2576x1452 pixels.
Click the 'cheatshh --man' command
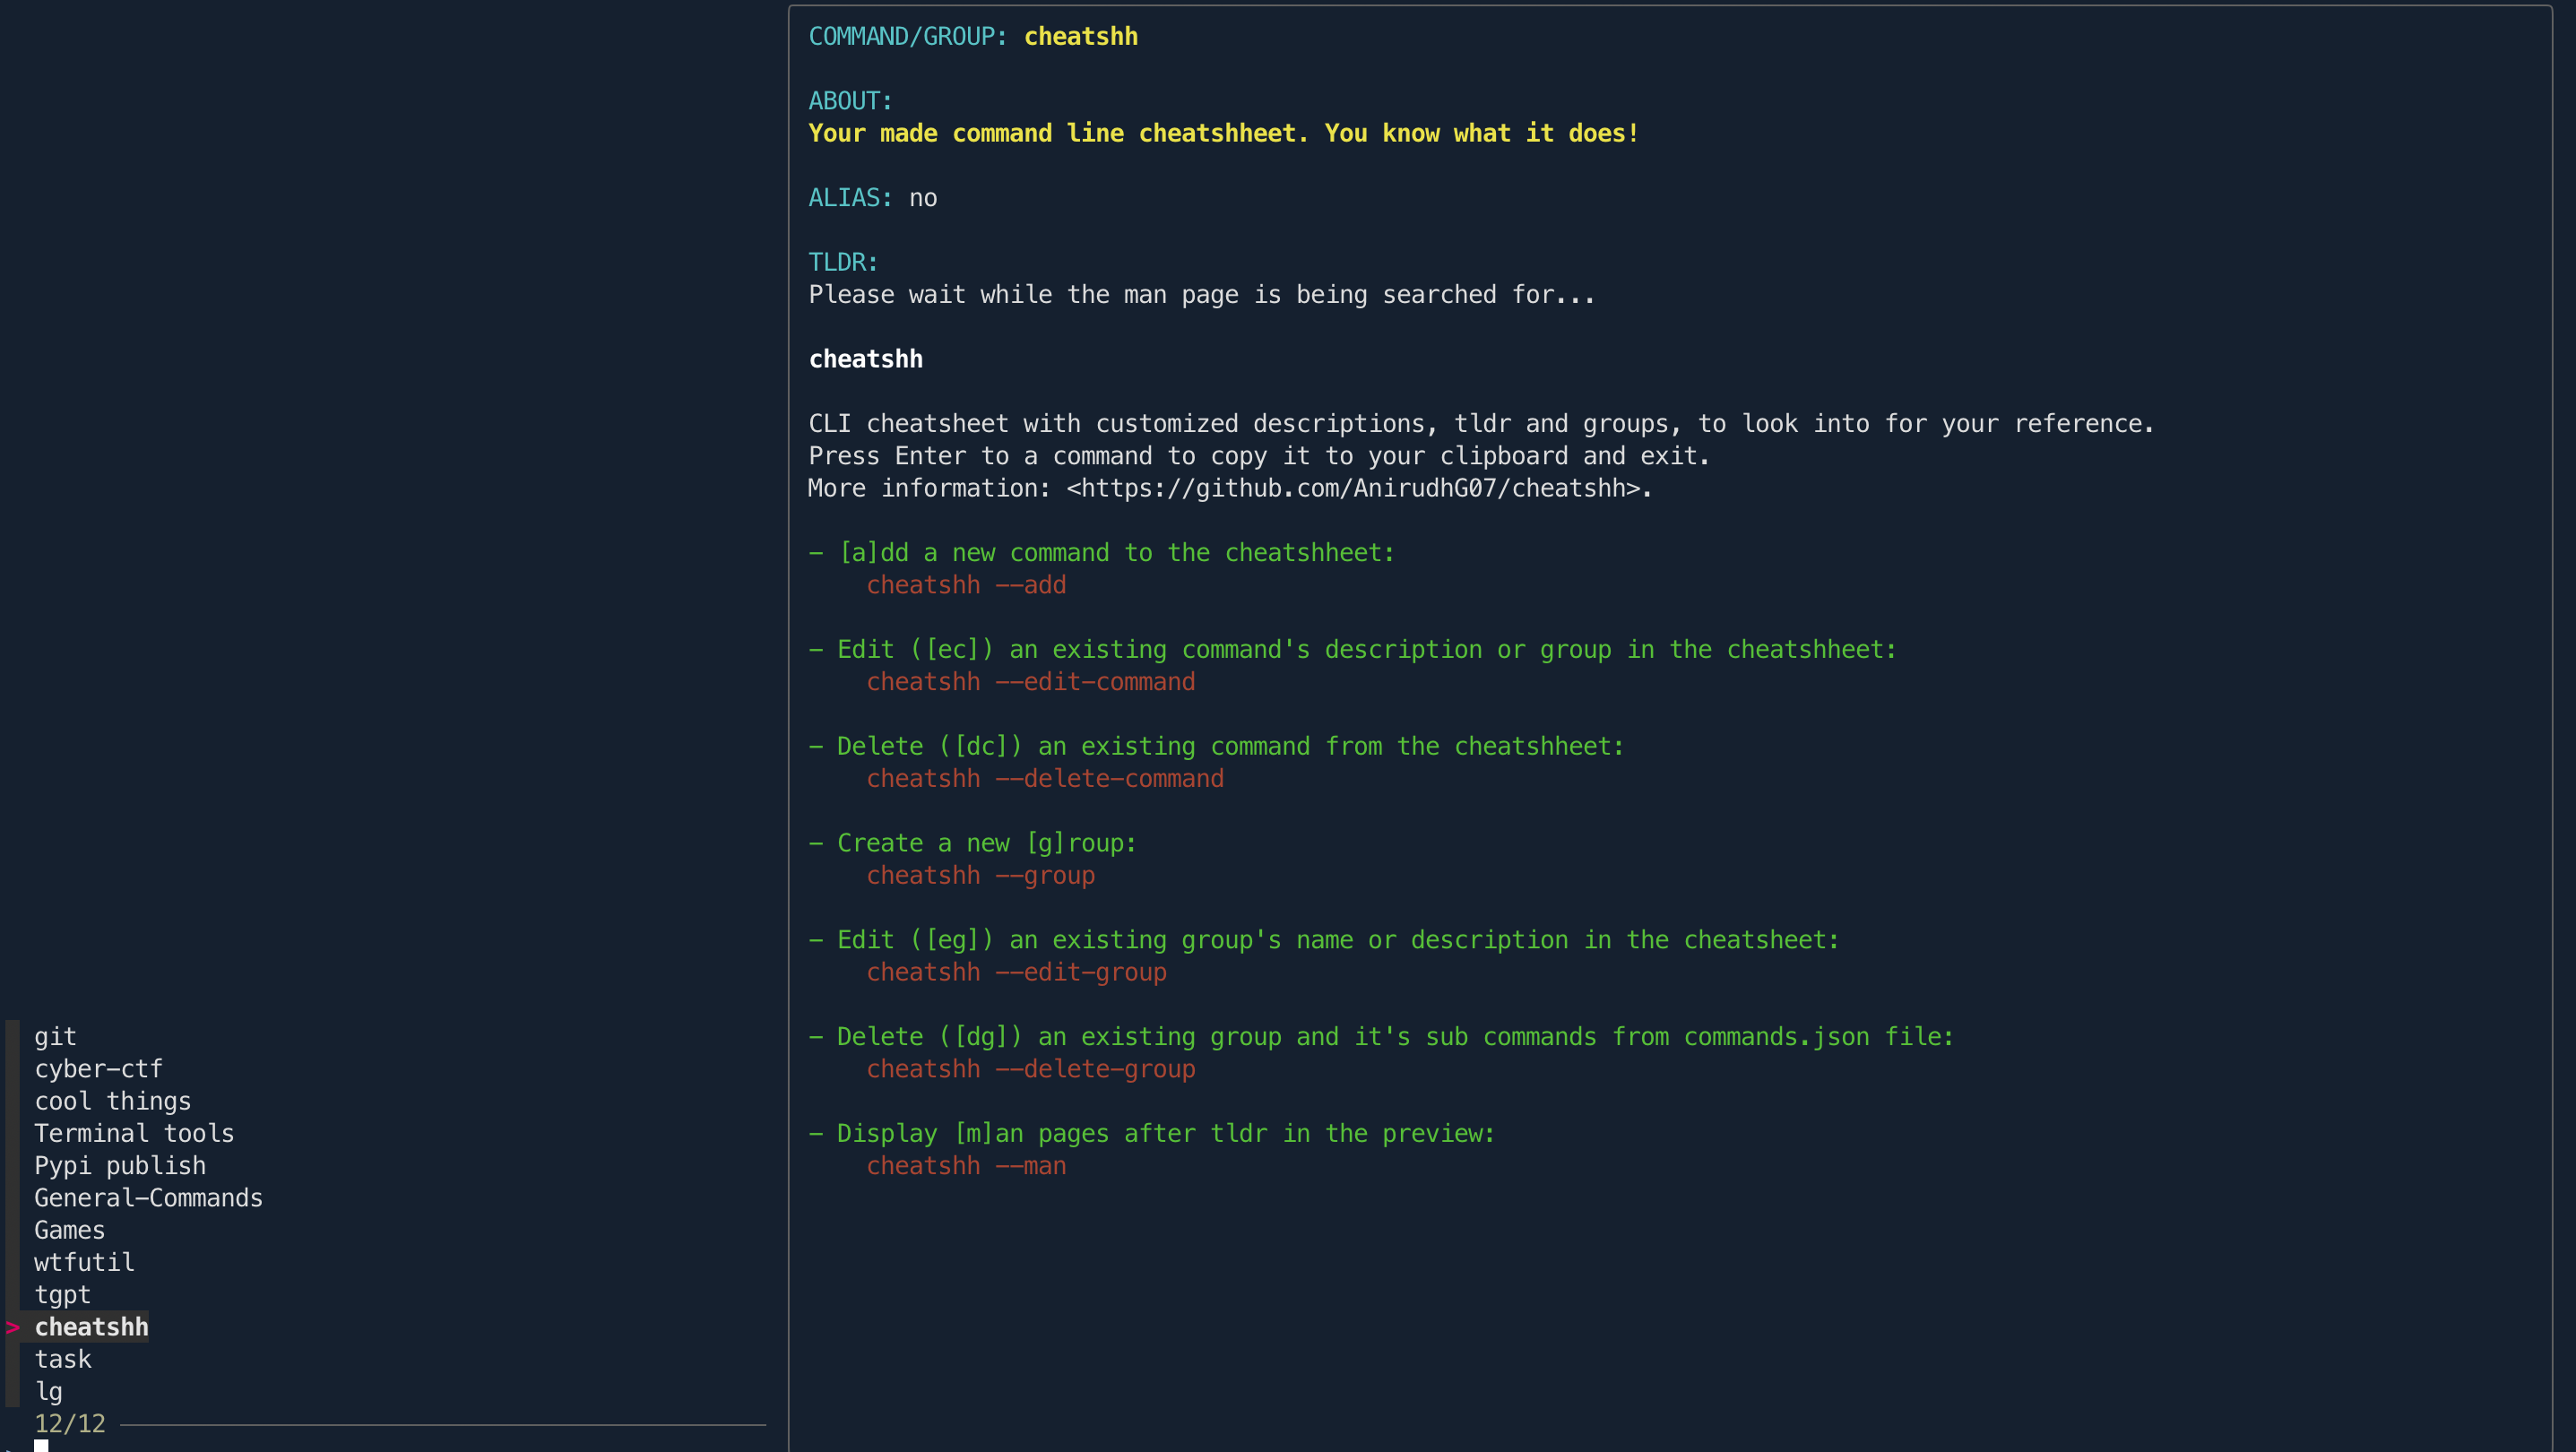tap(966, 1166)
